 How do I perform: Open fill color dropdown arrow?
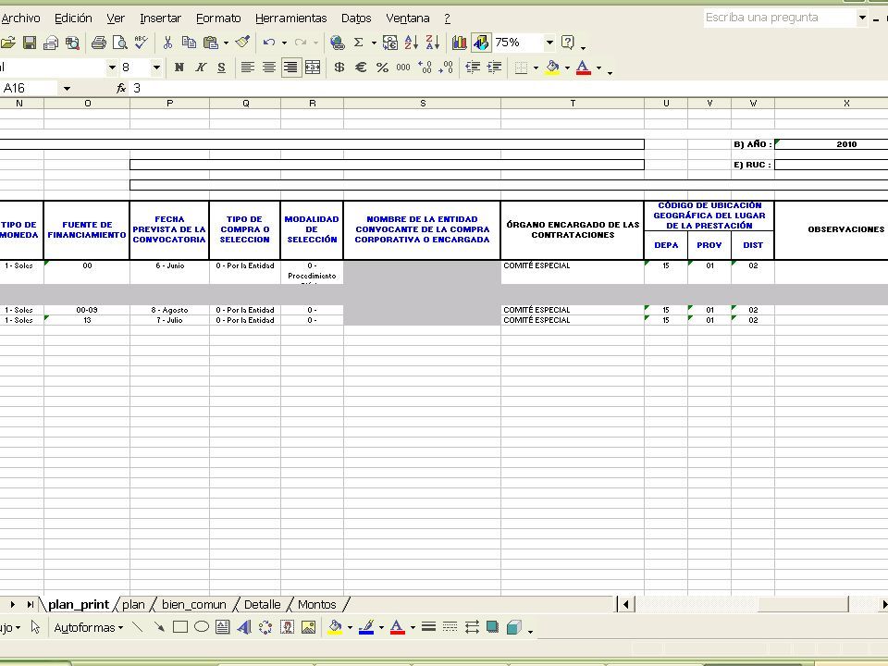click(567, 68)
